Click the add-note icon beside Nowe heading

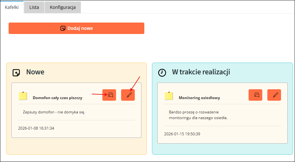16,72
